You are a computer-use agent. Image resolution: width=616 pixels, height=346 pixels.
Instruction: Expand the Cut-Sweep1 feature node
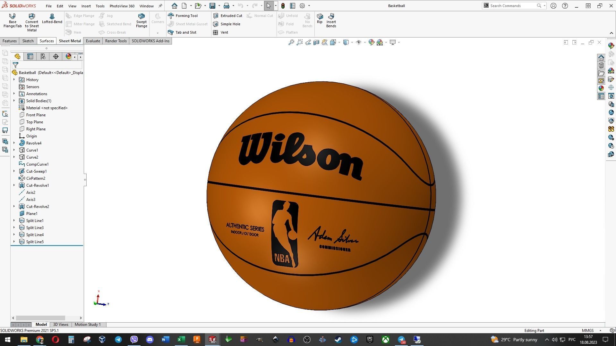[x=14, y=171]
